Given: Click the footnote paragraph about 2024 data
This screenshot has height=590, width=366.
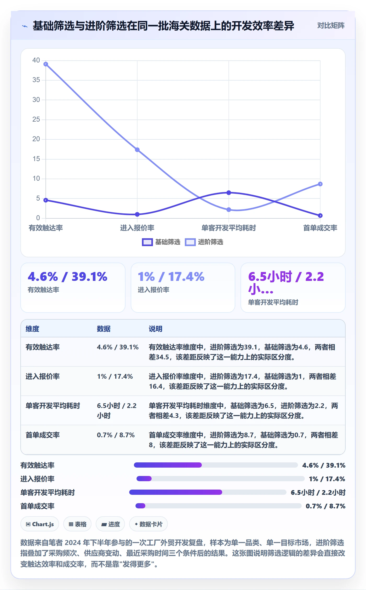Looking at the screenshot, I should (x=183, y=553).
